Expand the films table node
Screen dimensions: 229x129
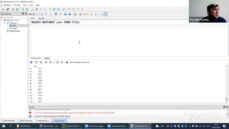pos(8,25)
